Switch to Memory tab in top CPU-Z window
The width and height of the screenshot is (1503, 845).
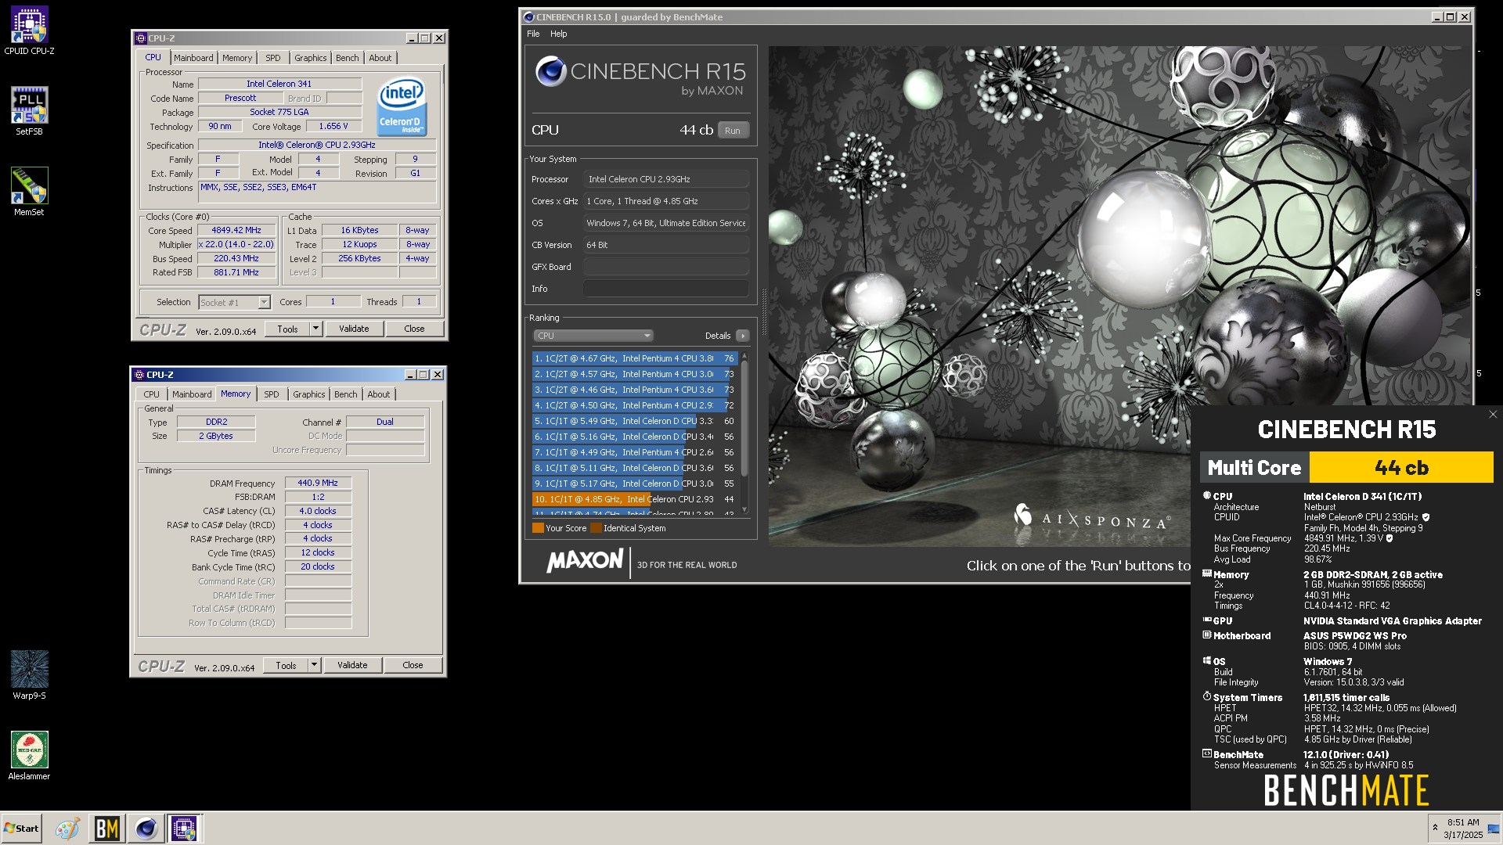pyautogui.click(x=237, y=58)
